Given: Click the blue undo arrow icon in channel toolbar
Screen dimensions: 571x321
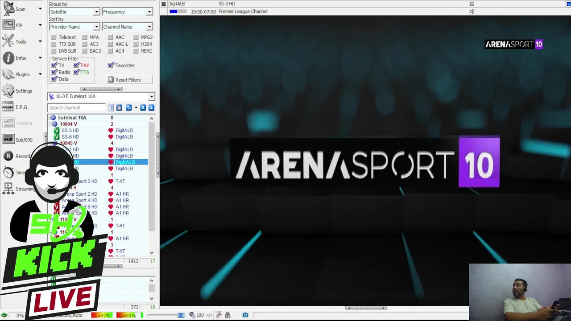Looking at the screenshot, I should [x=128, y=107].
